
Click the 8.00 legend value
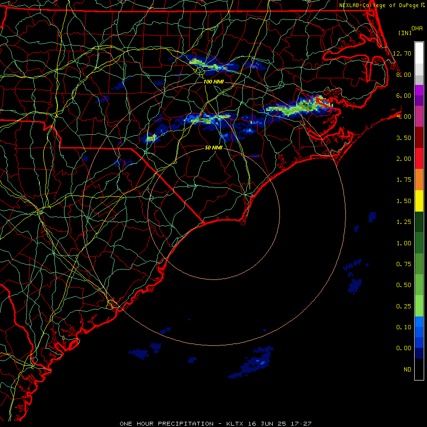coord(404,74)
